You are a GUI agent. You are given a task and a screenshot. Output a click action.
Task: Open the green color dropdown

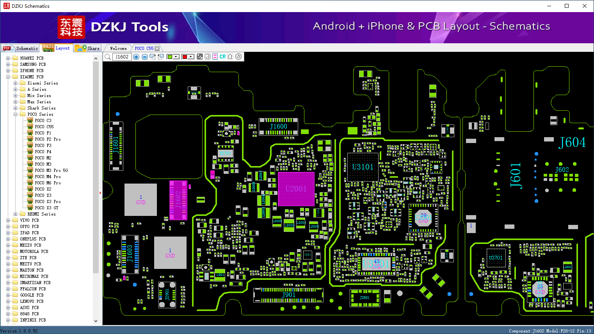176,57
